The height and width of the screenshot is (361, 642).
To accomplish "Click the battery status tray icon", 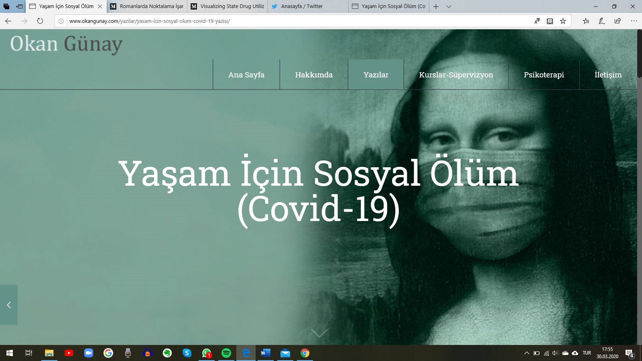I will (x=536, y=353).
